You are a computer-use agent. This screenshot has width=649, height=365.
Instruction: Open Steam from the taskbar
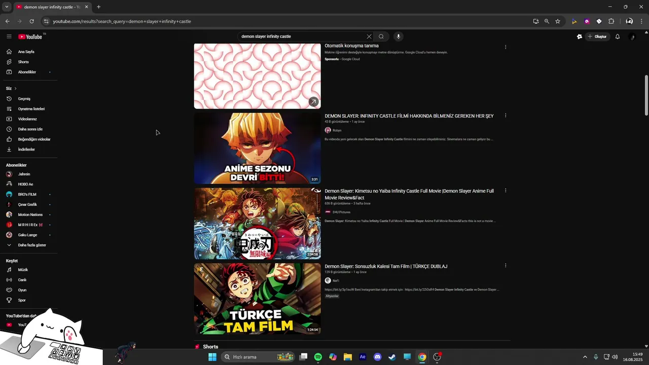point(392,357)
